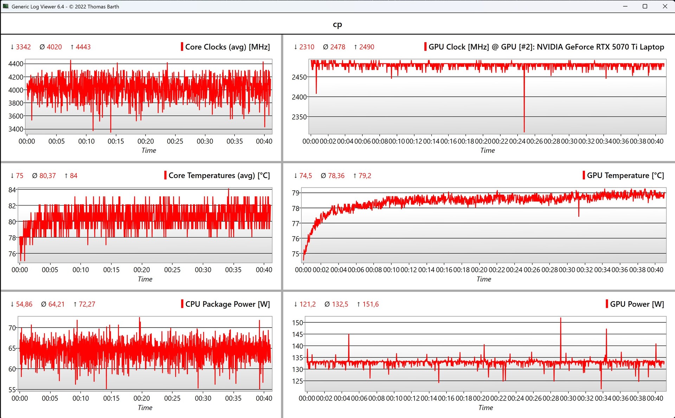
Task: Click the red CPU Package Power legend marker
Action: tap(182, 304)
